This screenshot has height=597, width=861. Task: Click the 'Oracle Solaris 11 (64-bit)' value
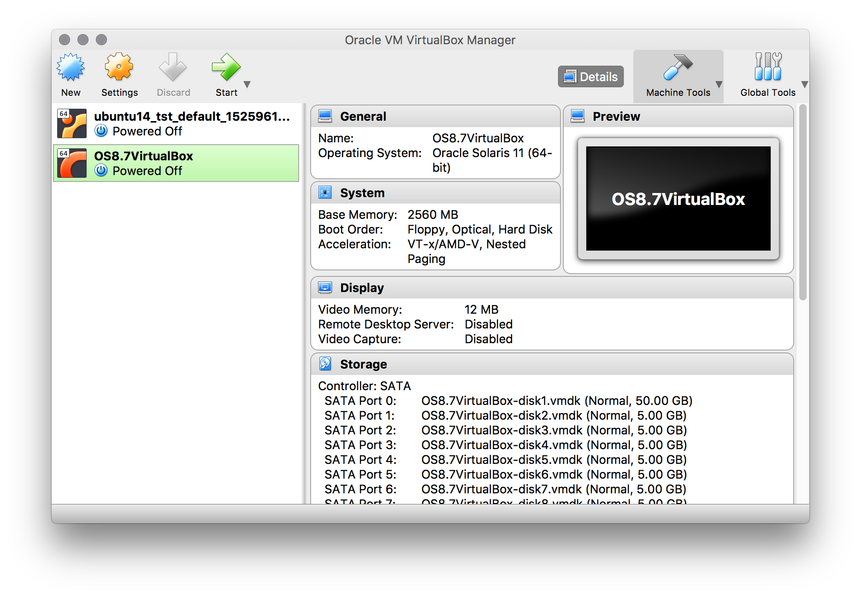[x=492, y=160]
